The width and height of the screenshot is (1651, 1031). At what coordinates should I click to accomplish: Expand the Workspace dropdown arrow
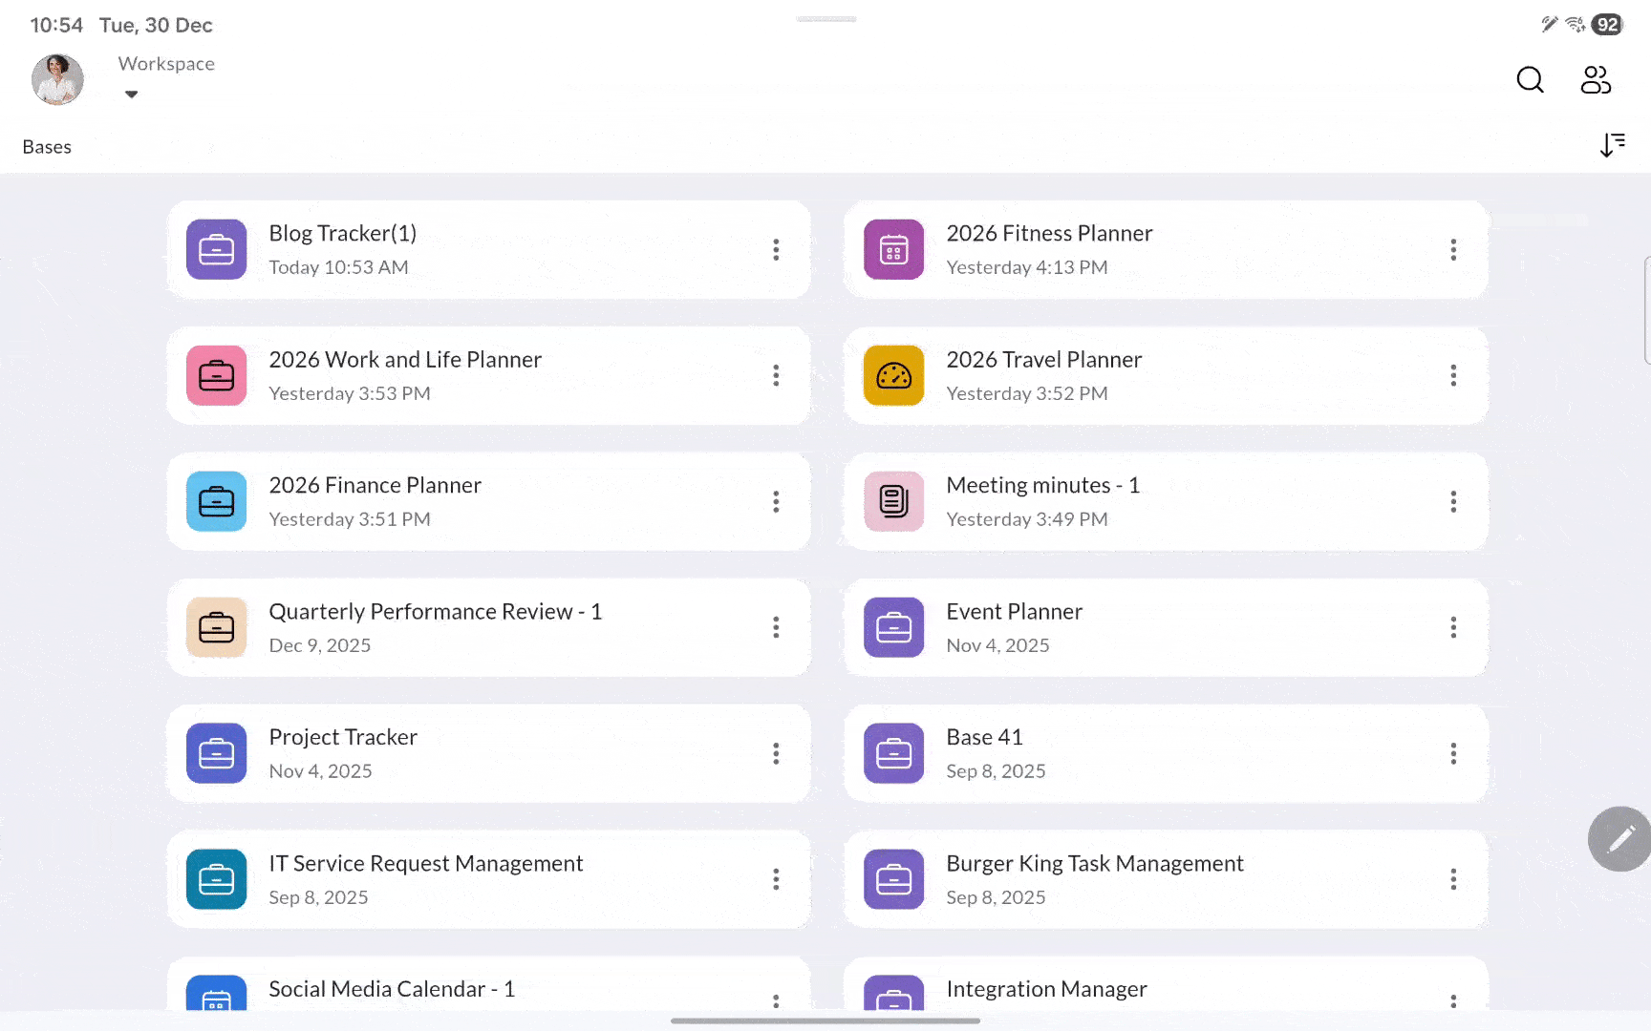point(132,95)
